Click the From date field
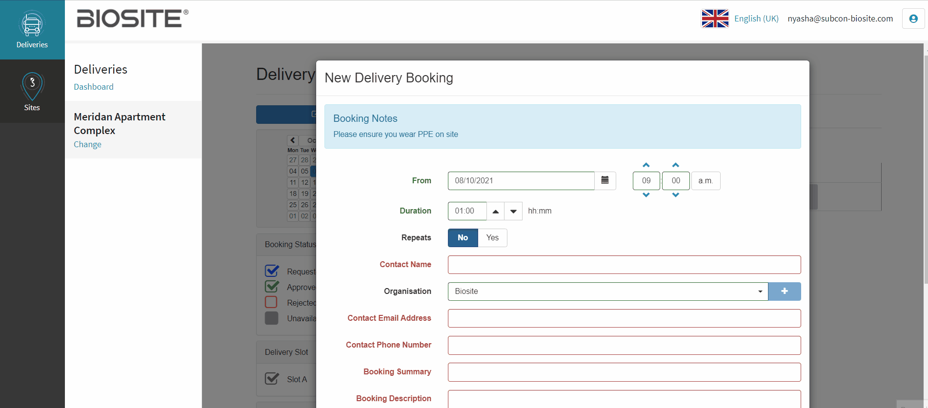This screenshot has height=408, width=928. click(x=521, y=180)
